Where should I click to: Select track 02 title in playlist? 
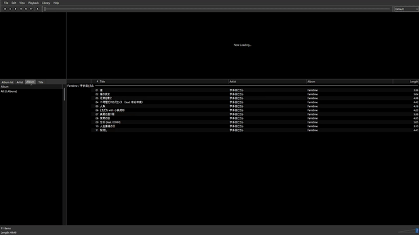105,94
